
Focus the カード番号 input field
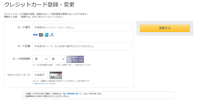pyautogui.click(x=82, y=27)
